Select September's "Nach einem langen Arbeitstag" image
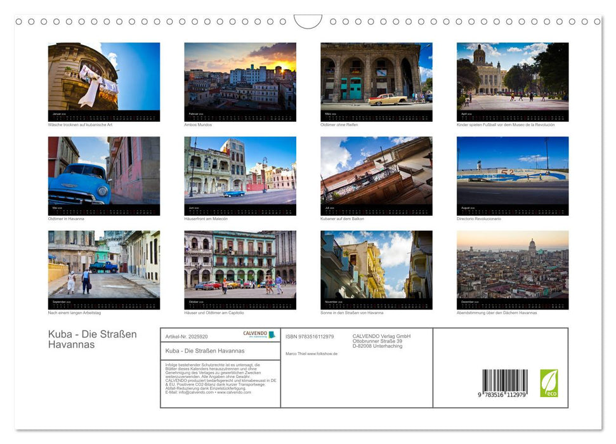The height and width of the screenshot is (444, 616). 103,268
